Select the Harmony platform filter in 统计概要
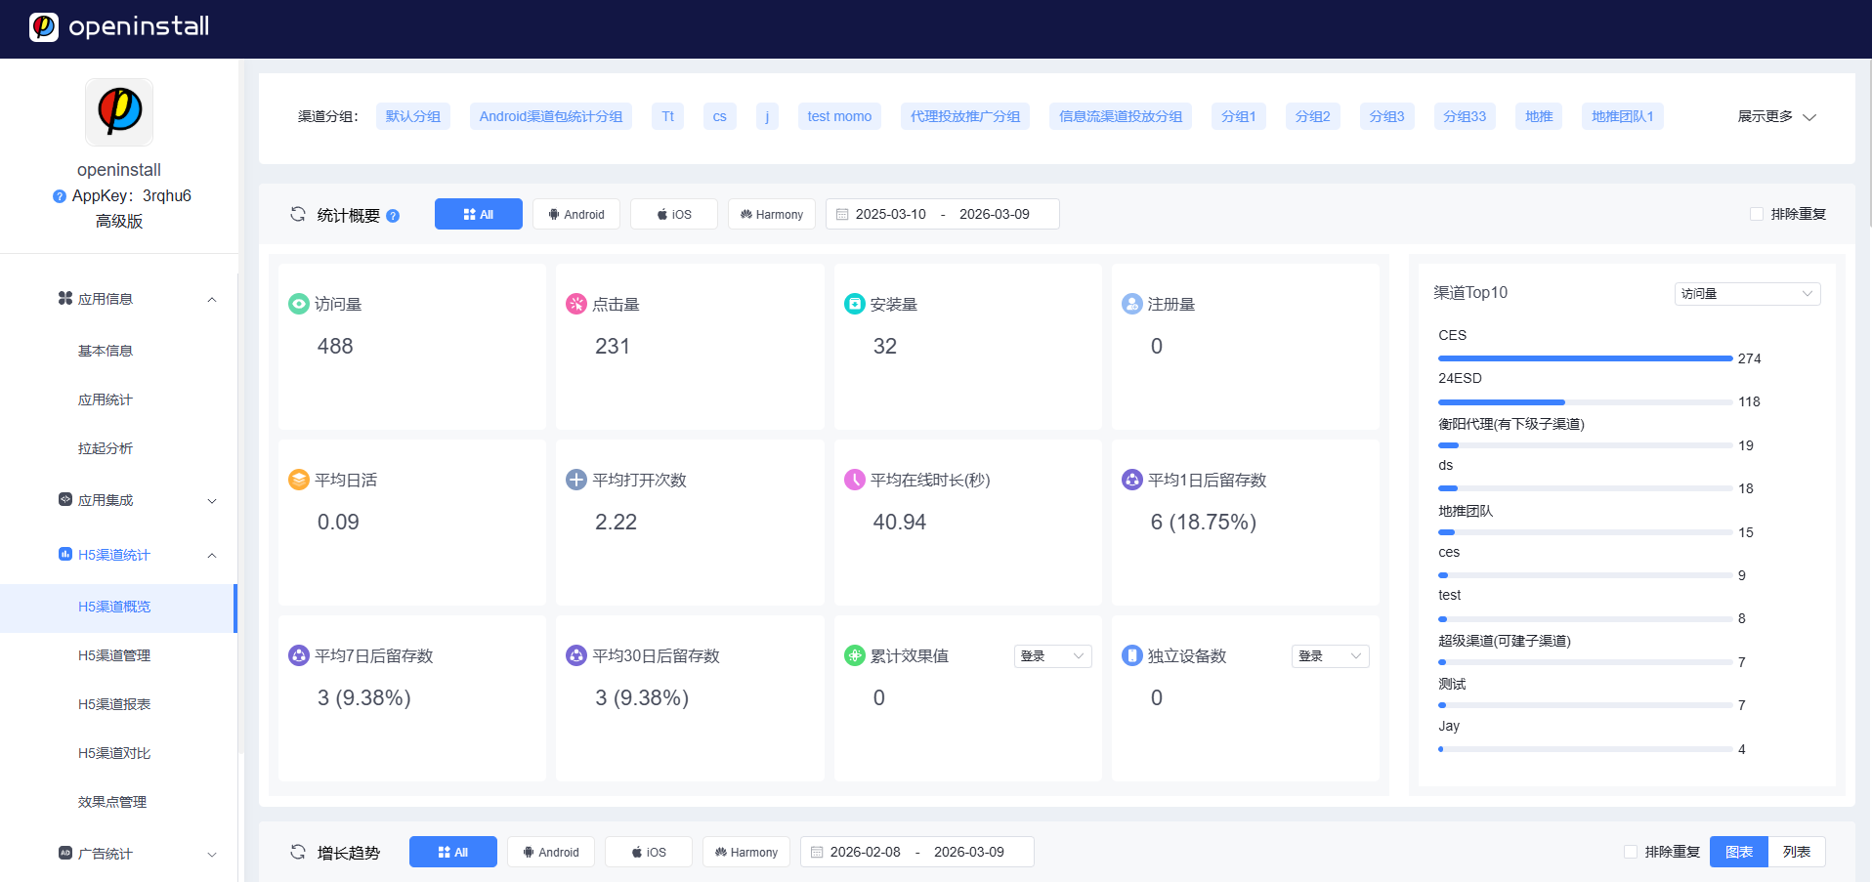 [x=772, y=214]
